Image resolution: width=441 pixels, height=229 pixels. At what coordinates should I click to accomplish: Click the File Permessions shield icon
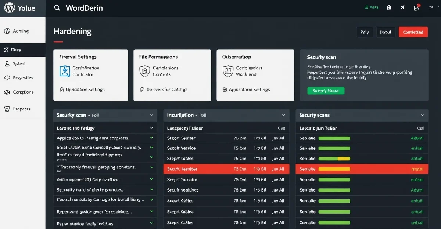(145, 71)
